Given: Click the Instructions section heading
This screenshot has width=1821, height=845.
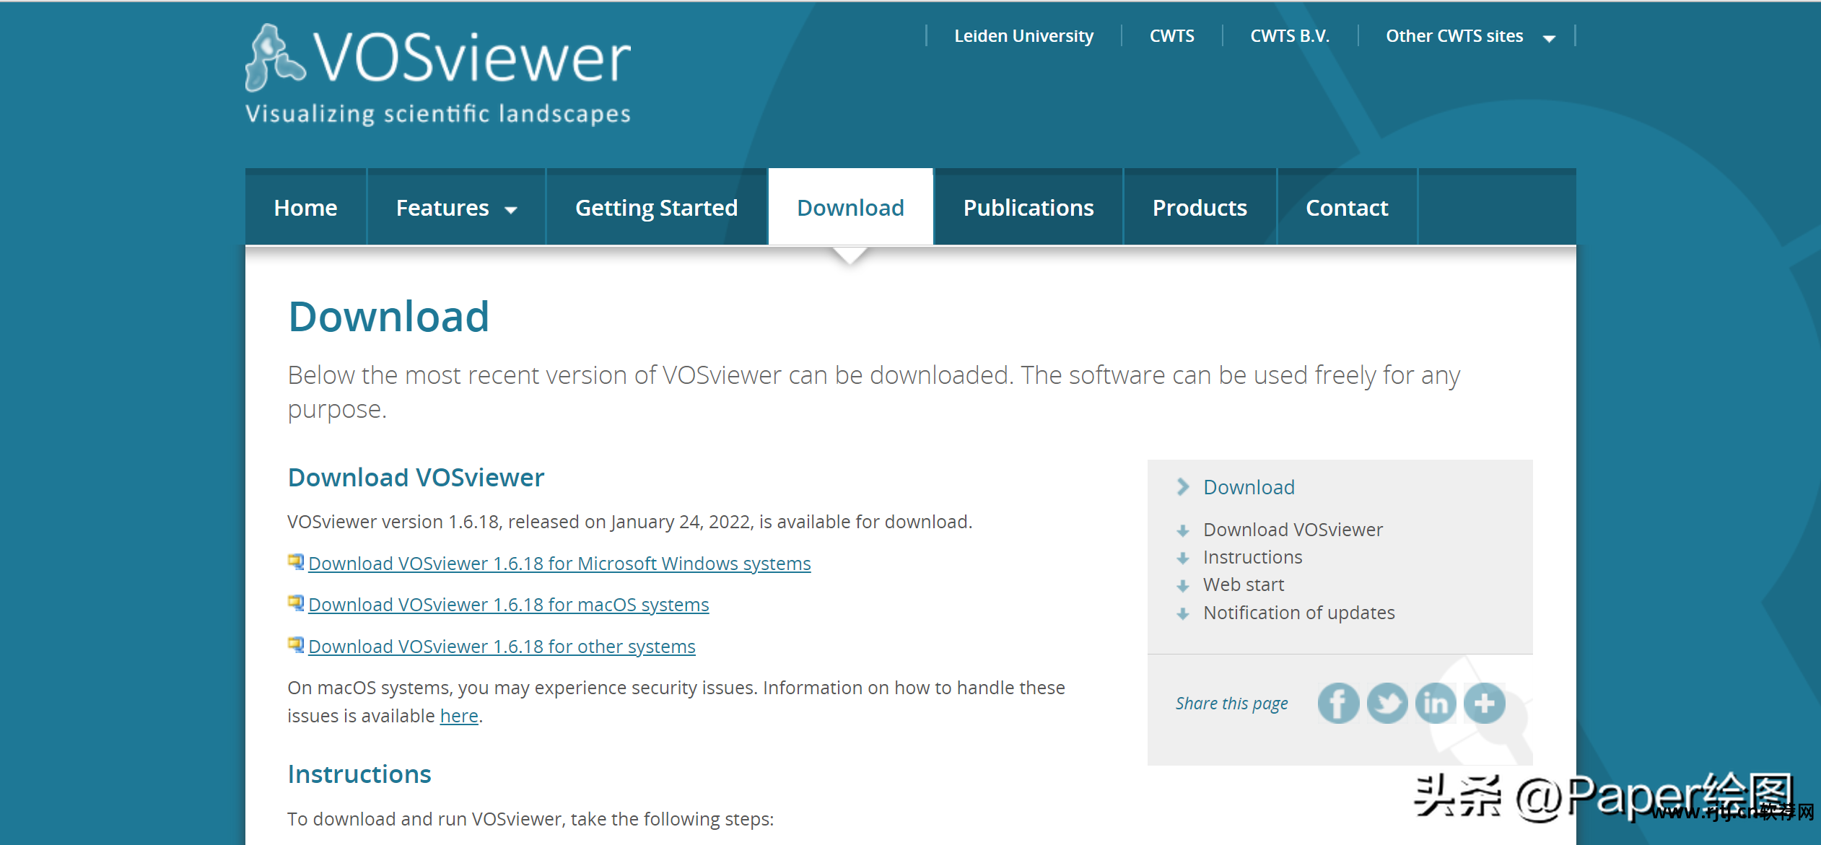Looking at the screenshot, I should click(x=359, y=774).
